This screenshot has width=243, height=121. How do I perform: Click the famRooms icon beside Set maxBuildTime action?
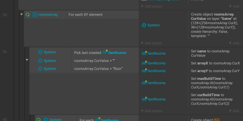coord(144,83)
